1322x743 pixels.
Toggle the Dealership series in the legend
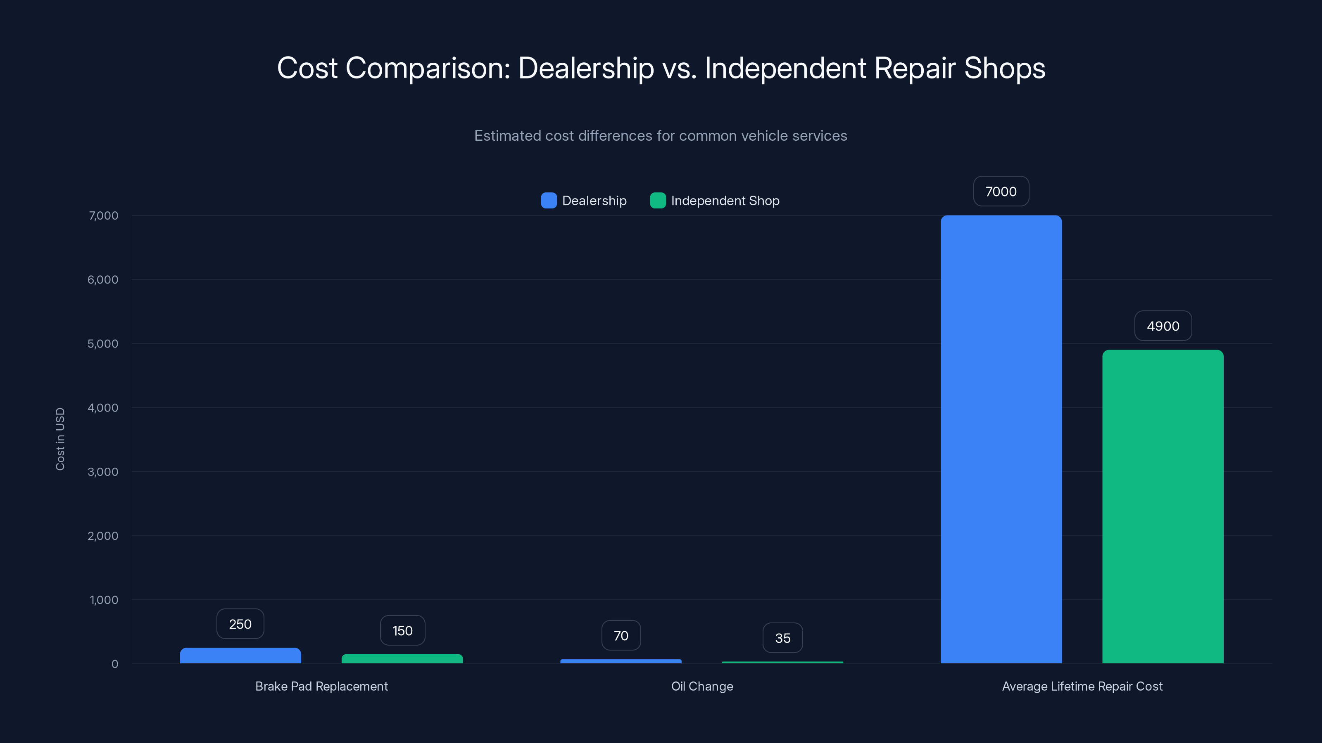pyautogui.click(x=594, y=201)
